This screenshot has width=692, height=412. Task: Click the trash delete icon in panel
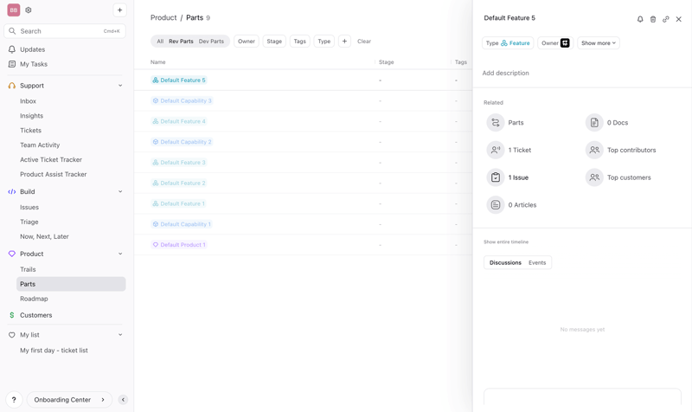pos(653,19)
